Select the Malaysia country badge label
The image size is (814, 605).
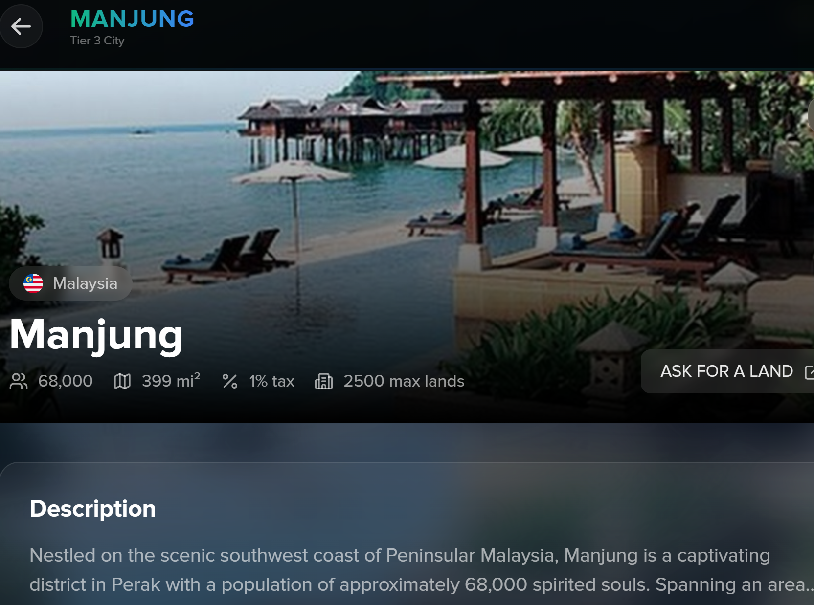coord(85,283)
